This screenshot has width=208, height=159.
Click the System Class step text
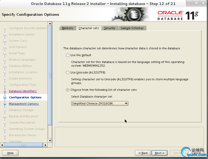pyautogui.click(x=18, y=41)
